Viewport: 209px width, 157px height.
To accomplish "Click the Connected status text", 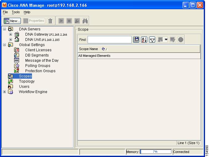I will pos(181,152).
